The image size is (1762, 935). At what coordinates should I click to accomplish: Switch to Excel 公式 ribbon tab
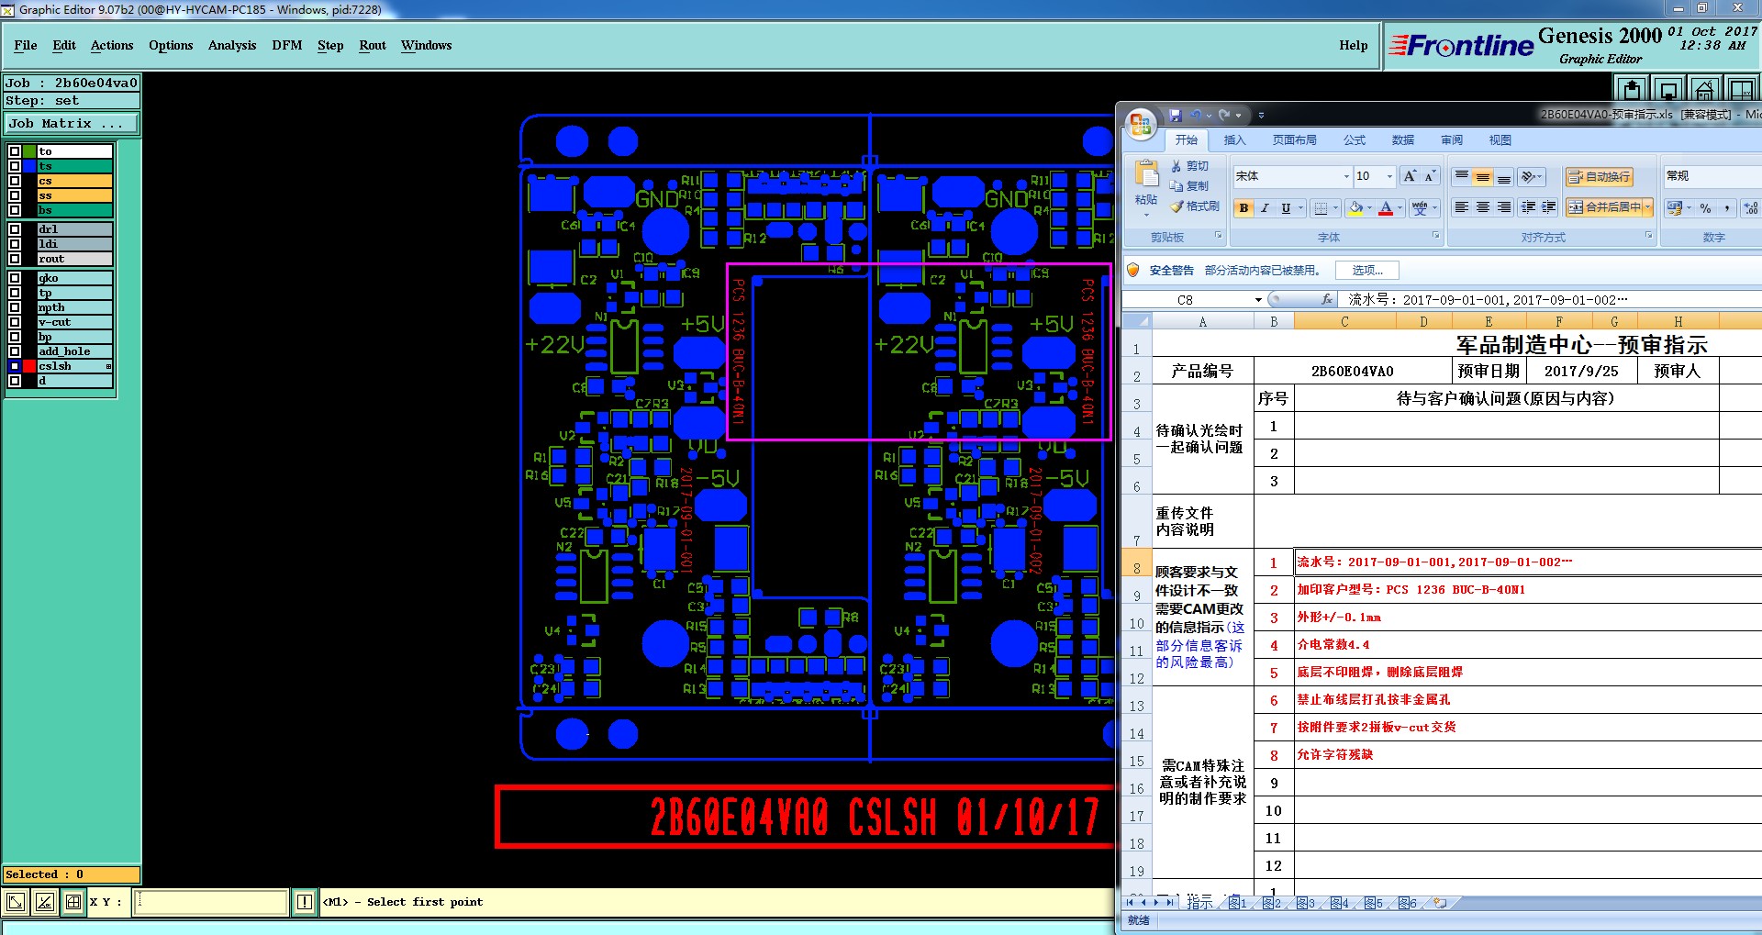click(1355, 140)
